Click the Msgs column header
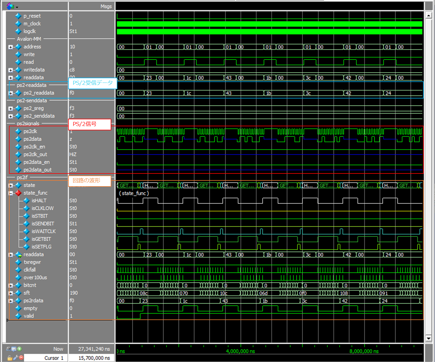This screenshot has height=362, width=435. pyautogui.click(x=106, y=6)
